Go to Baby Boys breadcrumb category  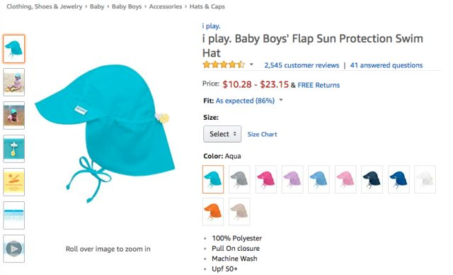(127, 6)
